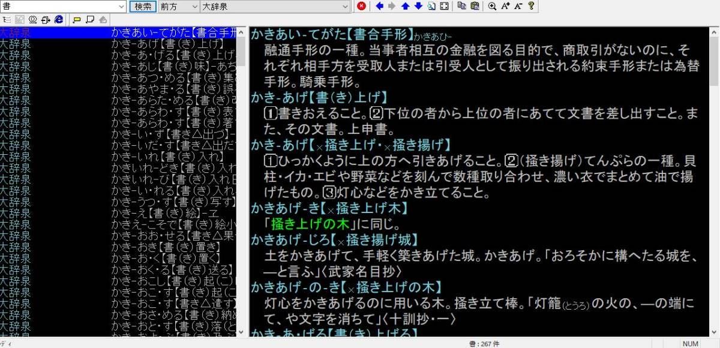Image resolution: width=720 pixels, height=348 pixels.
Task: Enlarge text with the A+ font icon
Action: pyautogui.click(x=505, y=6)
